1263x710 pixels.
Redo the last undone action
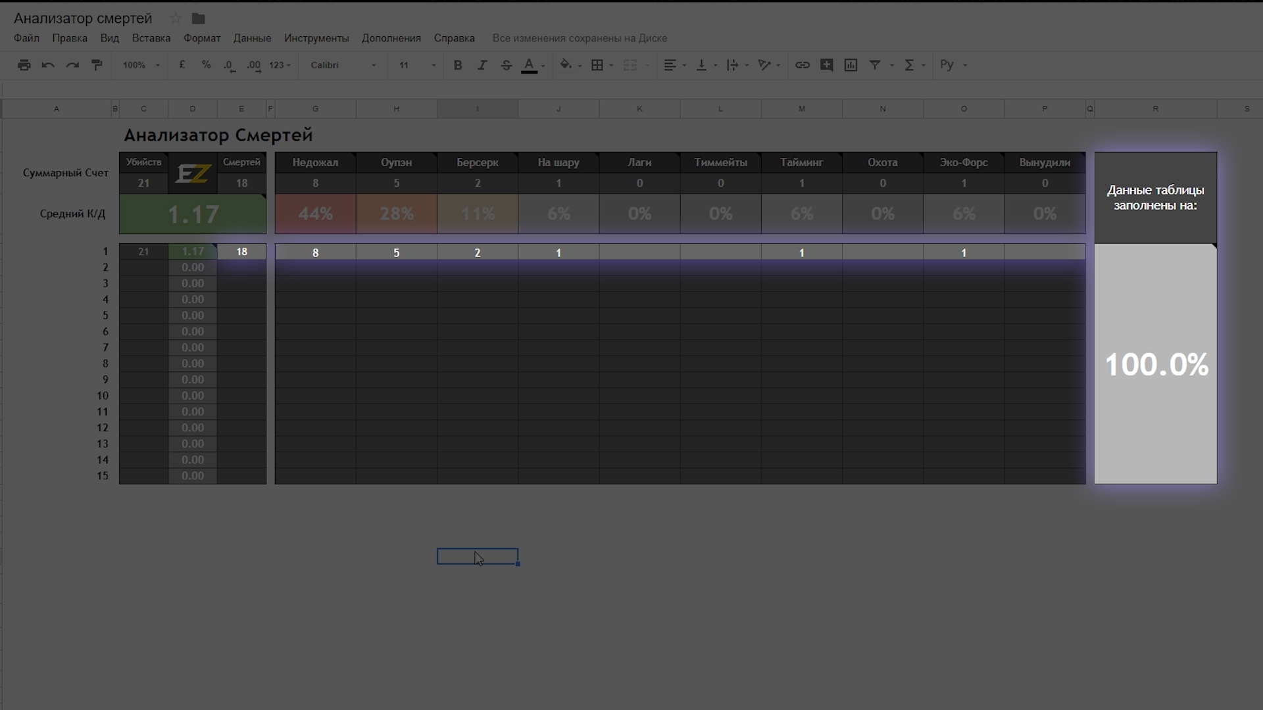click(x=72, y=65)
